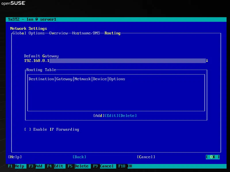This screenshot has width=230, height=172.
Task: Click the Gateway column header
Action: (64, 79)
